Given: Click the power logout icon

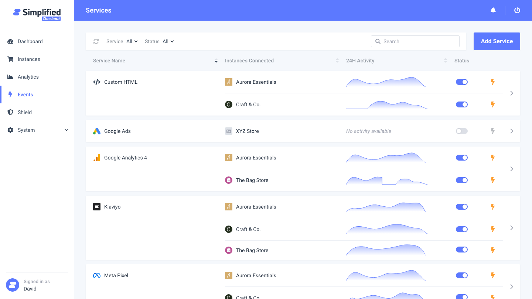Looking at the screenshot, I should pyautogui.click(x=517, y=10).
